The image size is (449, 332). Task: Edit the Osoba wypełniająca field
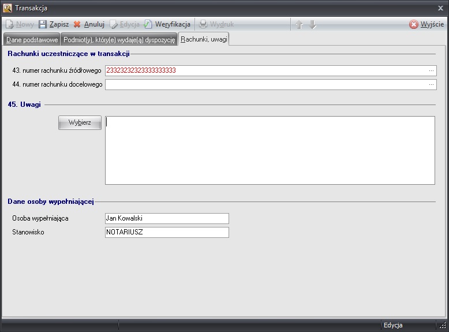point(167,218)
